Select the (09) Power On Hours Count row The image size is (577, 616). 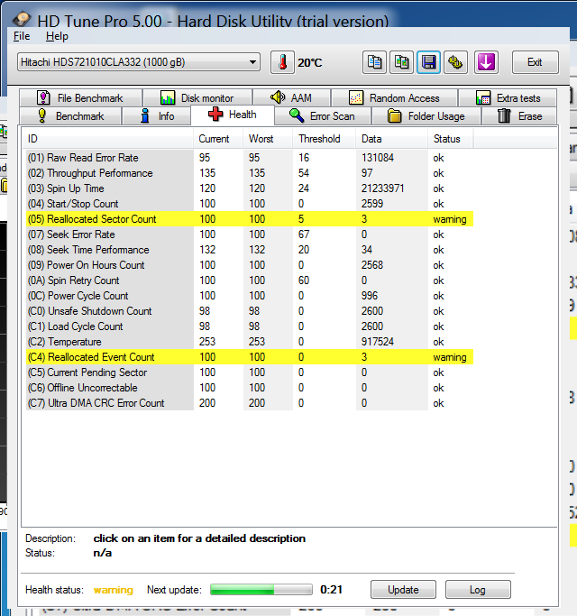pos(250,265)
